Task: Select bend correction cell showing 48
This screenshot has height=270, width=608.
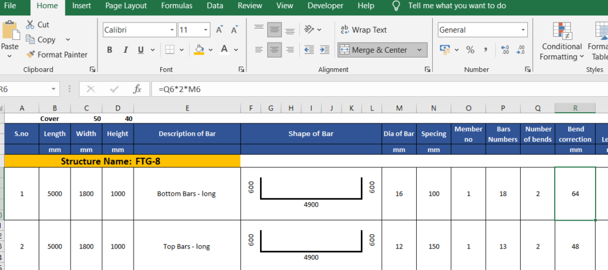Action: point(575,246)
